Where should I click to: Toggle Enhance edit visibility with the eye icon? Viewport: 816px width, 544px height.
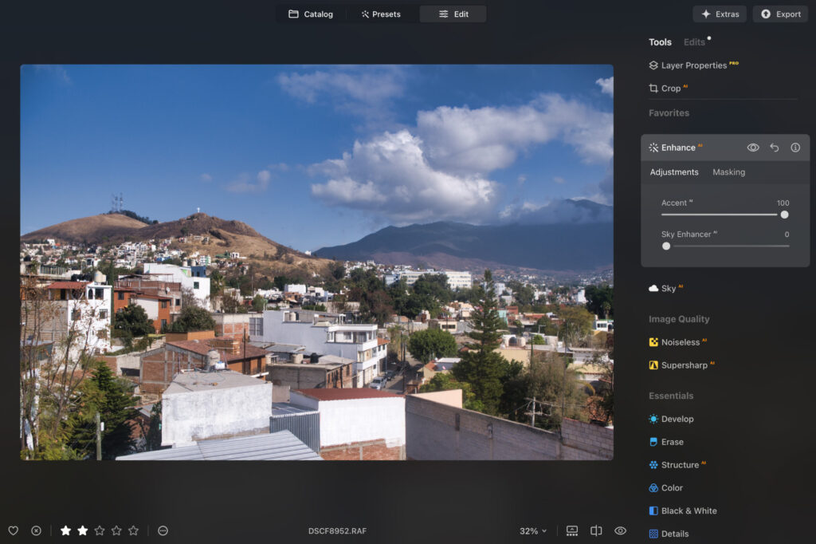click(752, 147)
